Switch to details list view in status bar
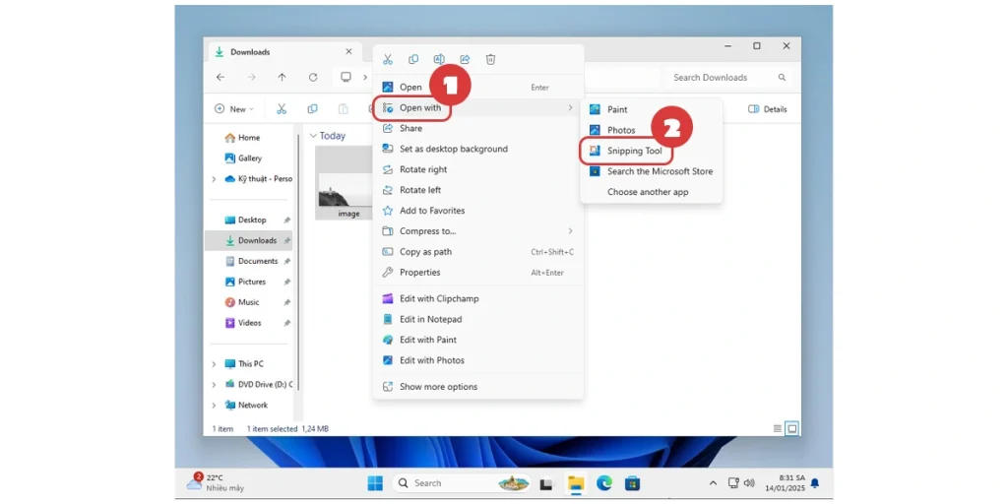This screenshot has width=1008, height=504. pos(778,429)
